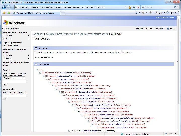
Task: Click the vga.sys breadcrumb link
Action: click(x=68, y=34)
